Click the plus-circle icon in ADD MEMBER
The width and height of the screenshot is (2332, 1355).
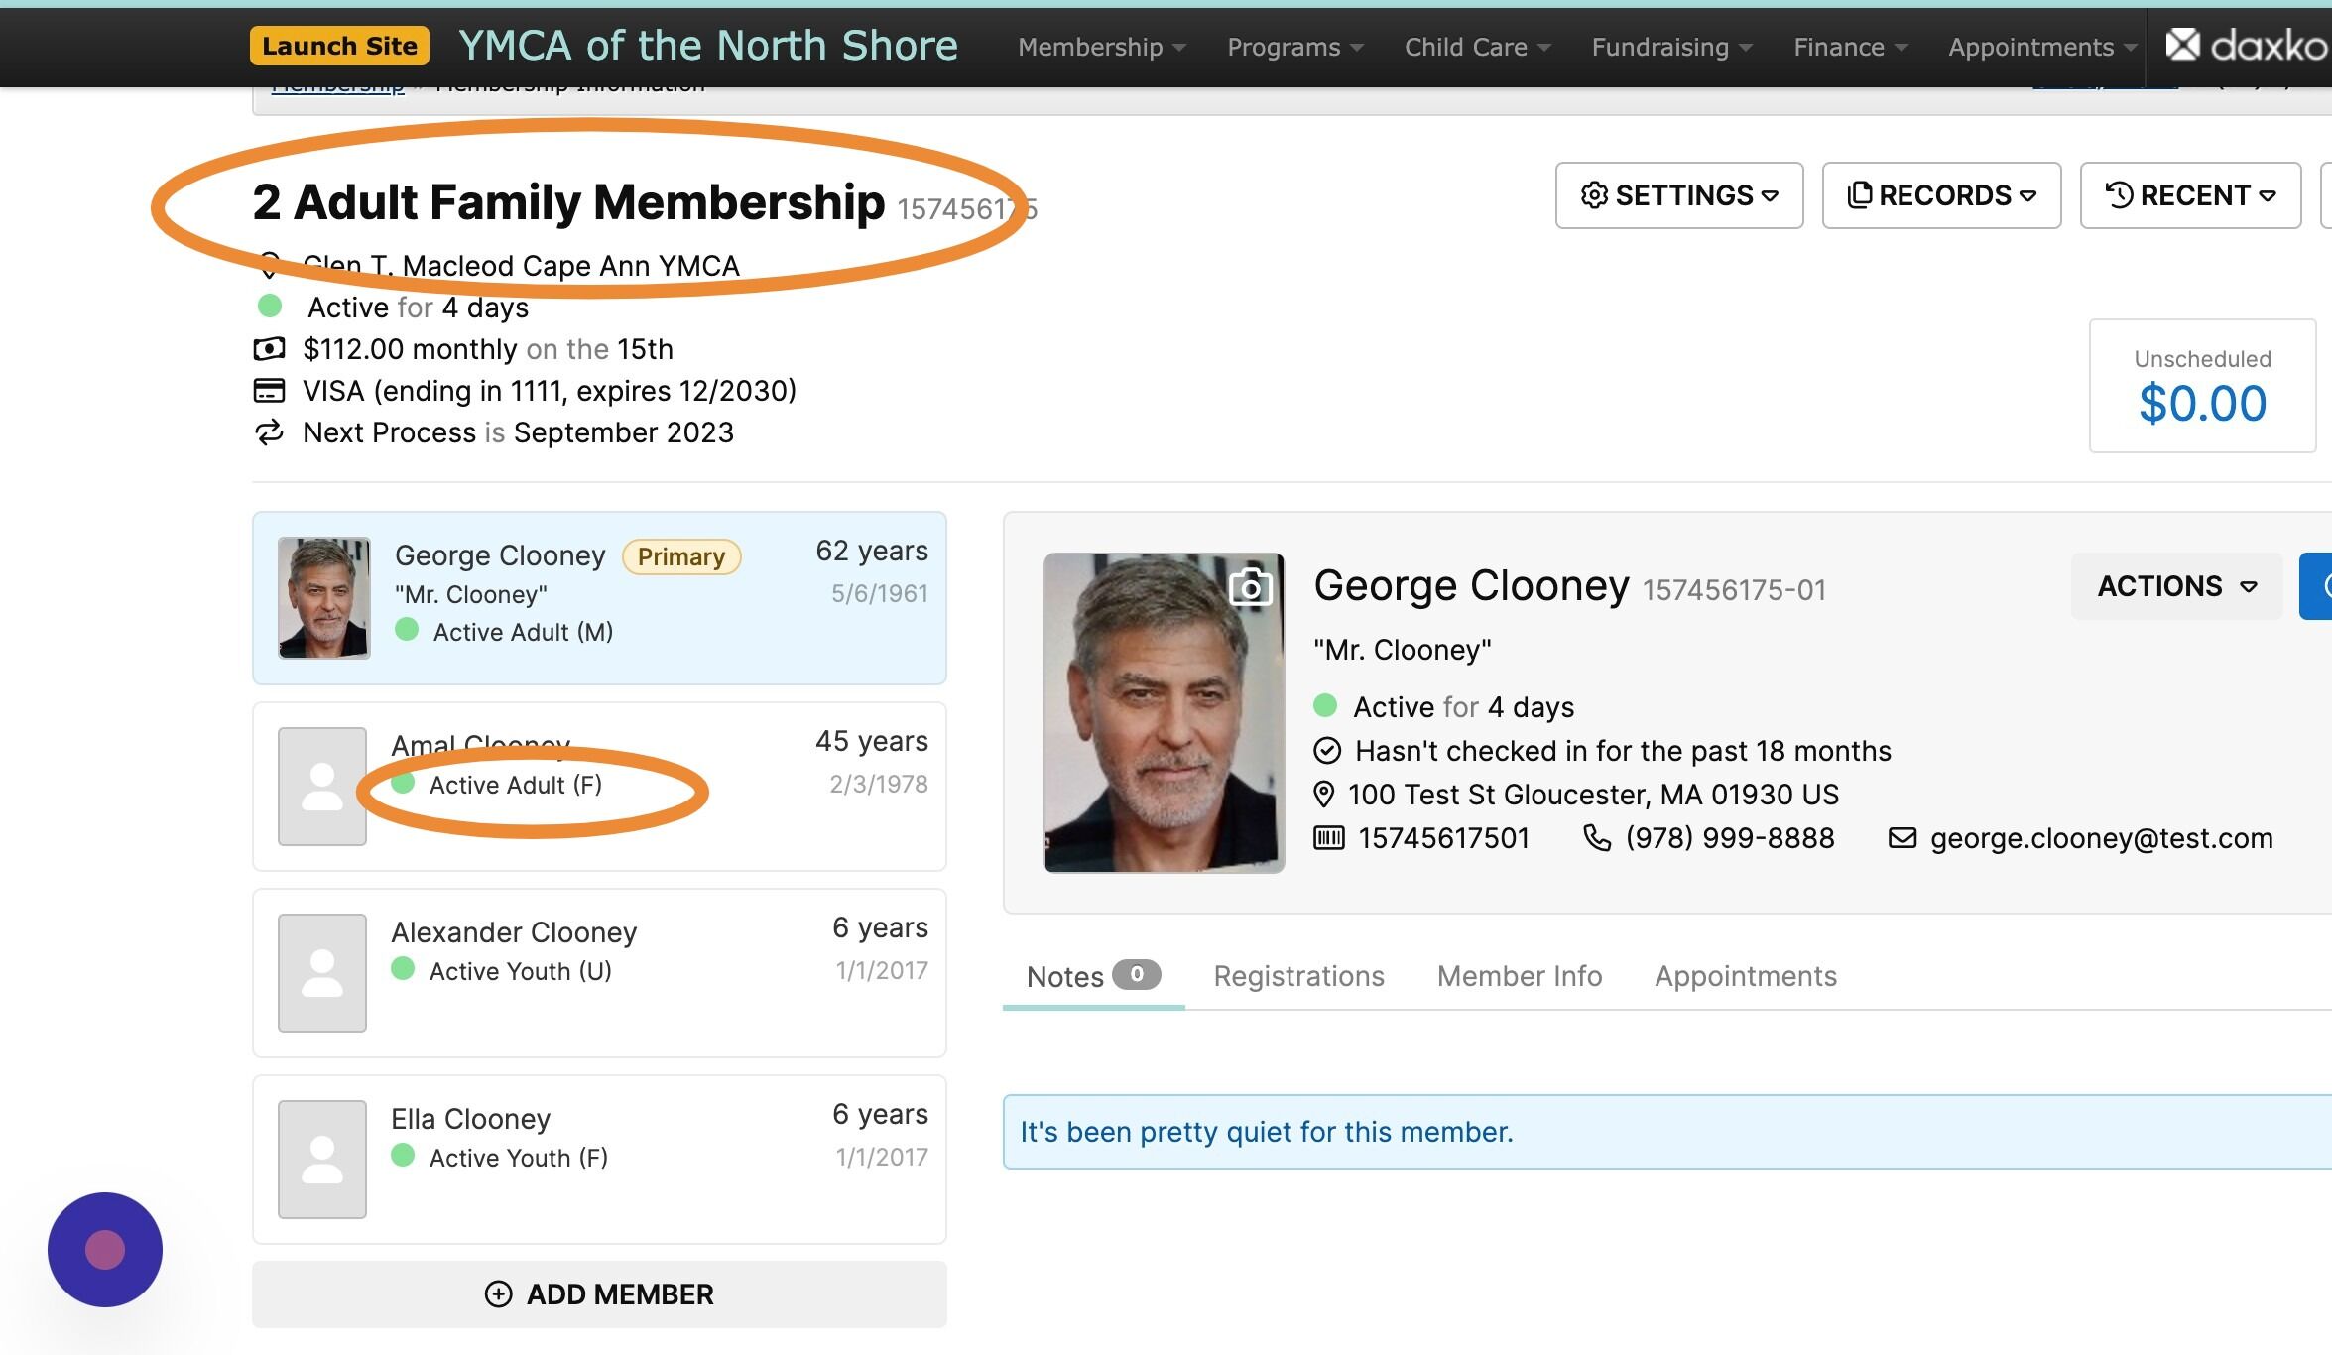pos(498,1294)
